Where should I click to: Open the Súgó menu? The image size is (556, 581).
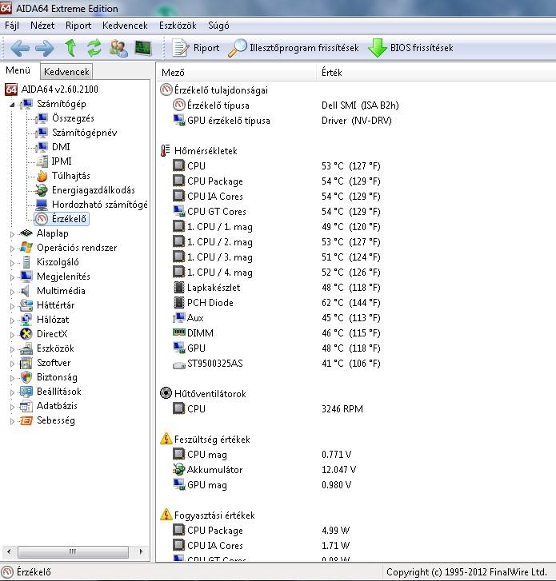coord(218,26)
